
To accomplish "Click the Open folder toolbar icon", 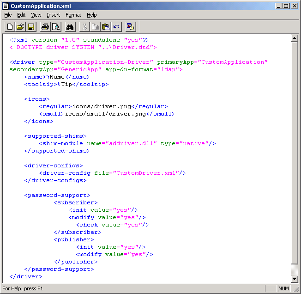I will (21, 27).
